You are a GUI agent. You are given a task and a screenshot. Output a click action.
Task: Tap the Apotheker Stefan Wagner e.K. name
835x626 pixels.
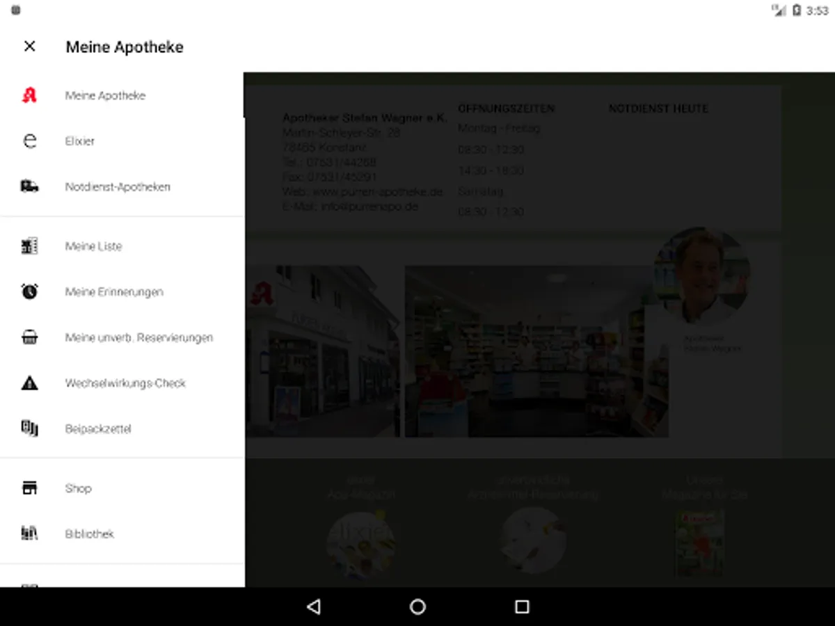coord(365,118)
